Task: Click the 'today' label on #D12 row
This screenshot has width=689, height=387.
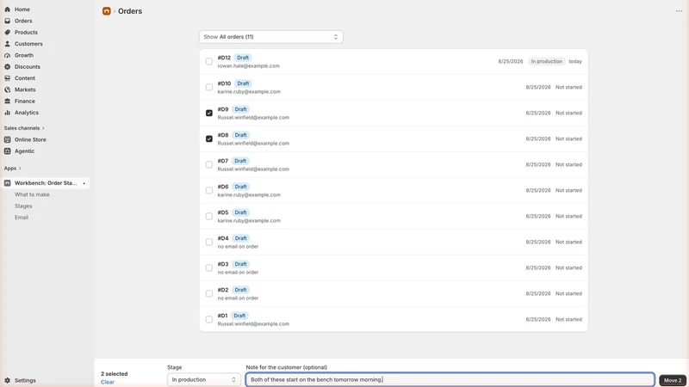Action: pyautogui.click(x=575, y=61)
